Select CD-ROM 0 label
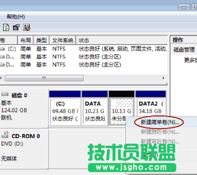The height and width of the screenshot is (175, 197). (25, 136)
